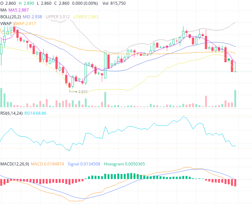Viewport: 252px width, 205px height.
Task: Click the change value 0.000 (0.00%)
Action: tap(85, 3)
